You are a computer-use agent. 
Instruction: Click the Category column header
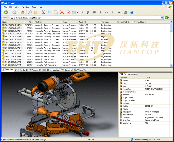(107, 22)
